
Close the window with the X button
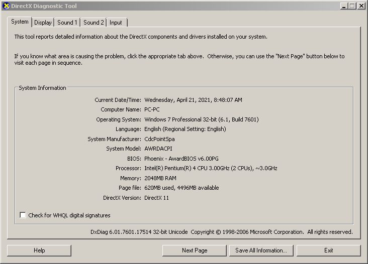(361, 6)
